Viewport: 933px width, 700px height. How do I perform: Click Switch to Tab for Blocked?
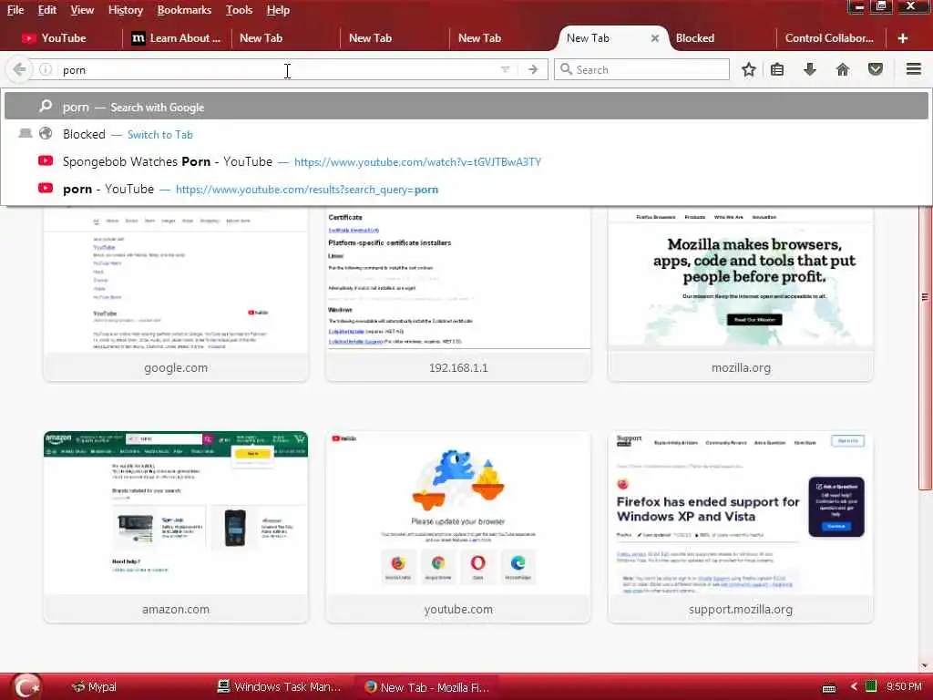point(160,135)
